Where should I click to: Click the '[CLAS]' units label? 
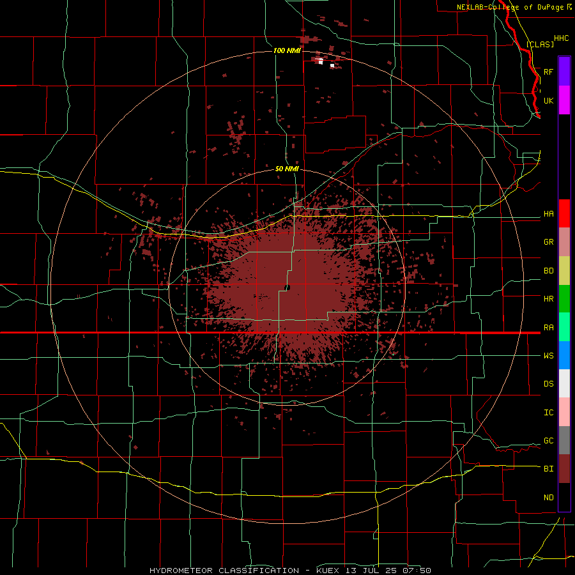[x=540, y=44]
